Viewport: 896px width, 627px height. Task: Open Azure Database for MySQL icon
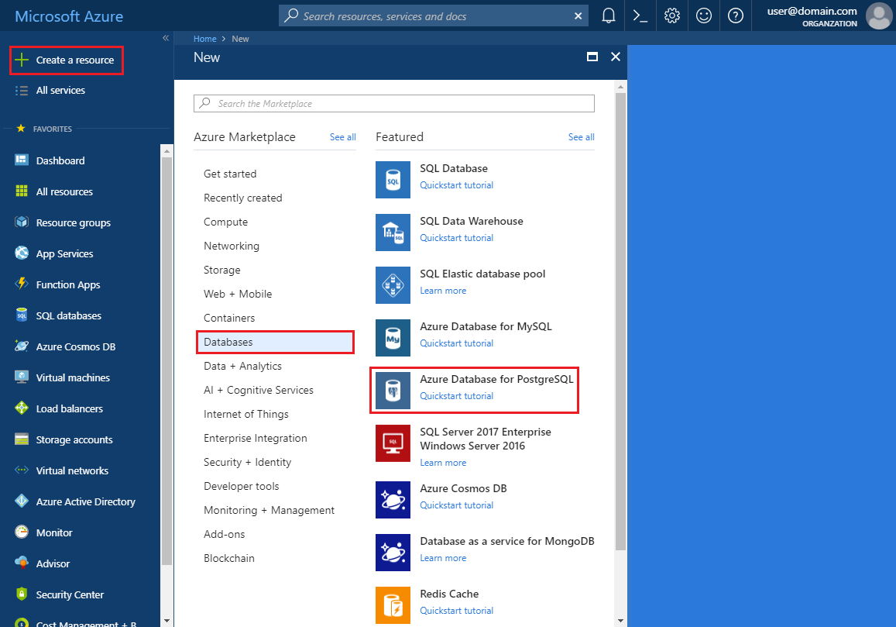tap(393, 338)
